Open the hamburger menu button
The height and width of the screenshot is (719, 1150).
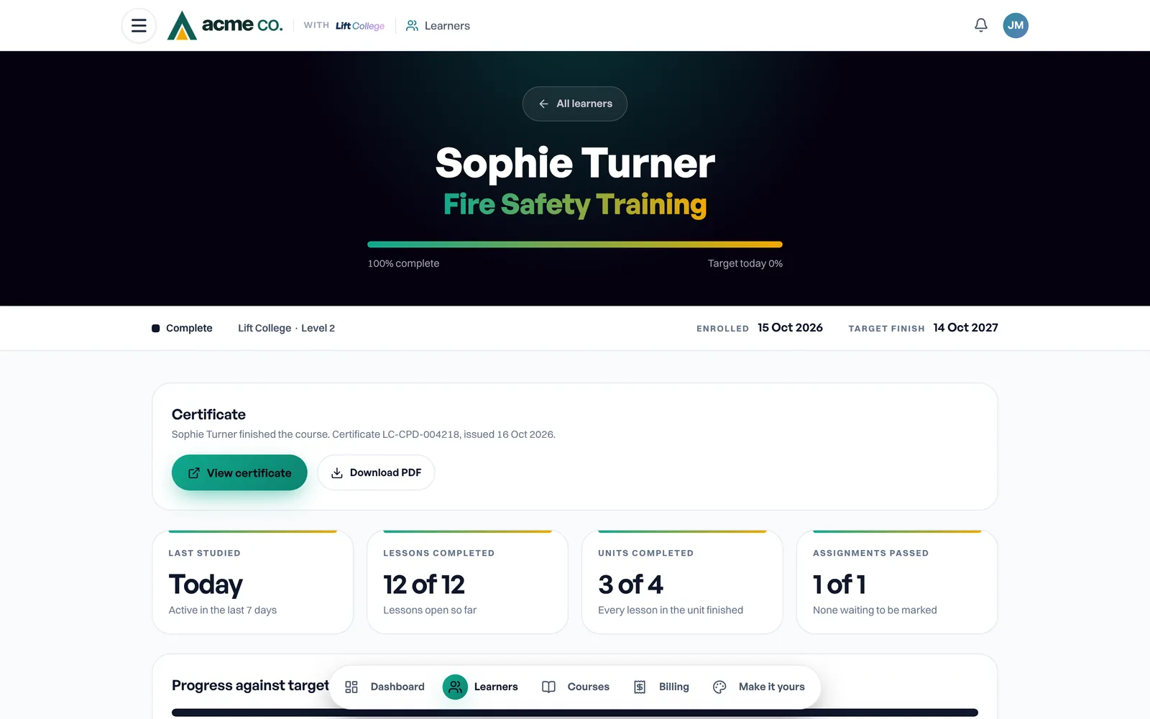[139, 26]
